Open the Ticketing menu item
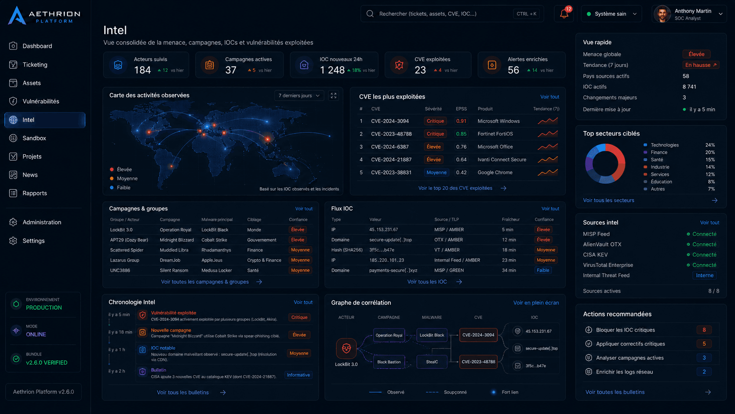The height and width of the screenshot is (414, 735). [x=45, y=65]
